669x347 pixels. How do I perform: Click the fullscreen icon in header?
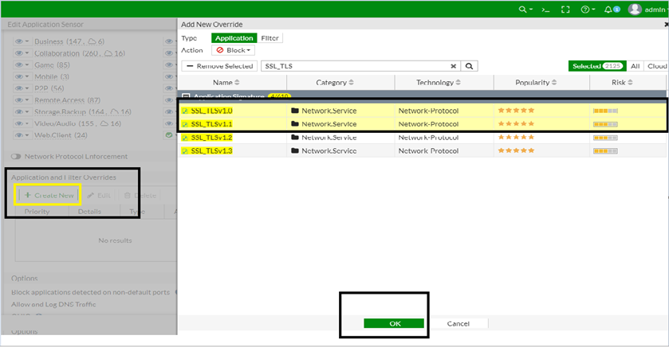[x=565, y=10]
